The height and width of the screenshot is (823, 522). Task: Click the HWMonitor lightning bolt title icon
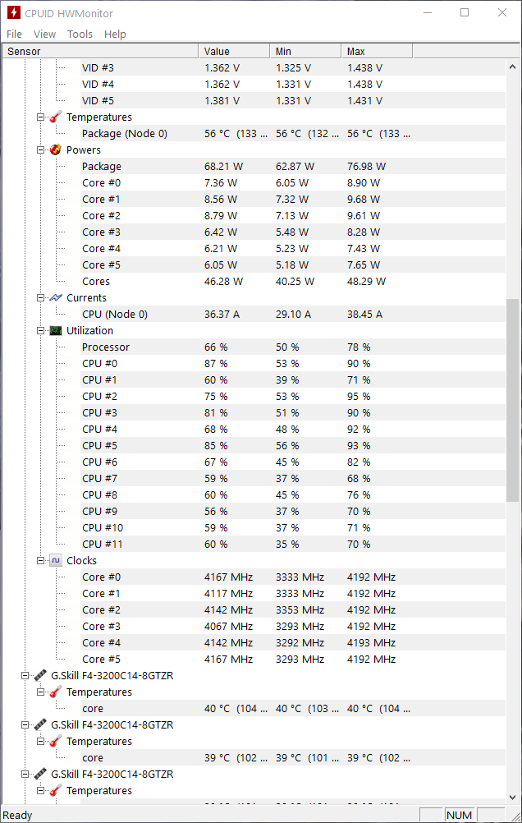pyautogui.click(x=14, y=12)
